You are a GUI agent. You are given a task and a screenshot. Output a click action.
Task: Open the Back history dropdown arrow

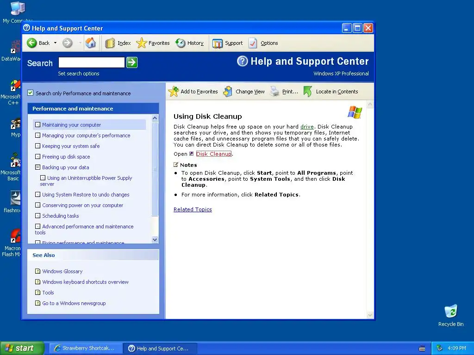coord(56,43)
